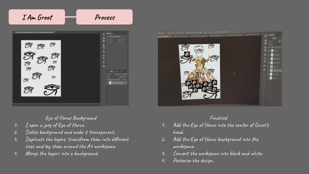Open Normal blend mode dropdown in left panel
The image size is (309, 174).
tap(112, 77)
